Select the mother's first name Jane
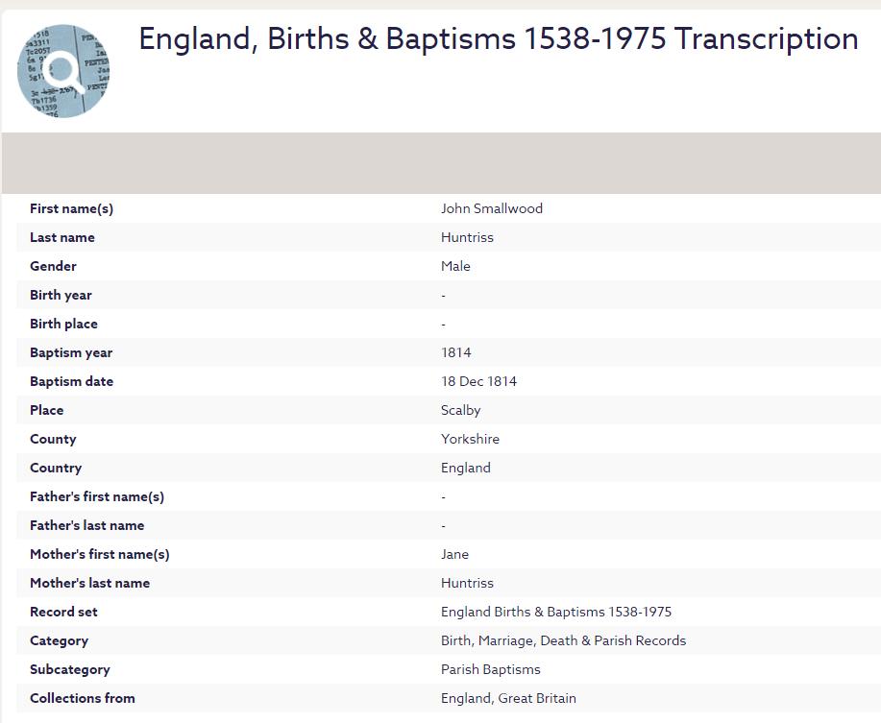The image size is (881, 723). (x=454, y=554)
